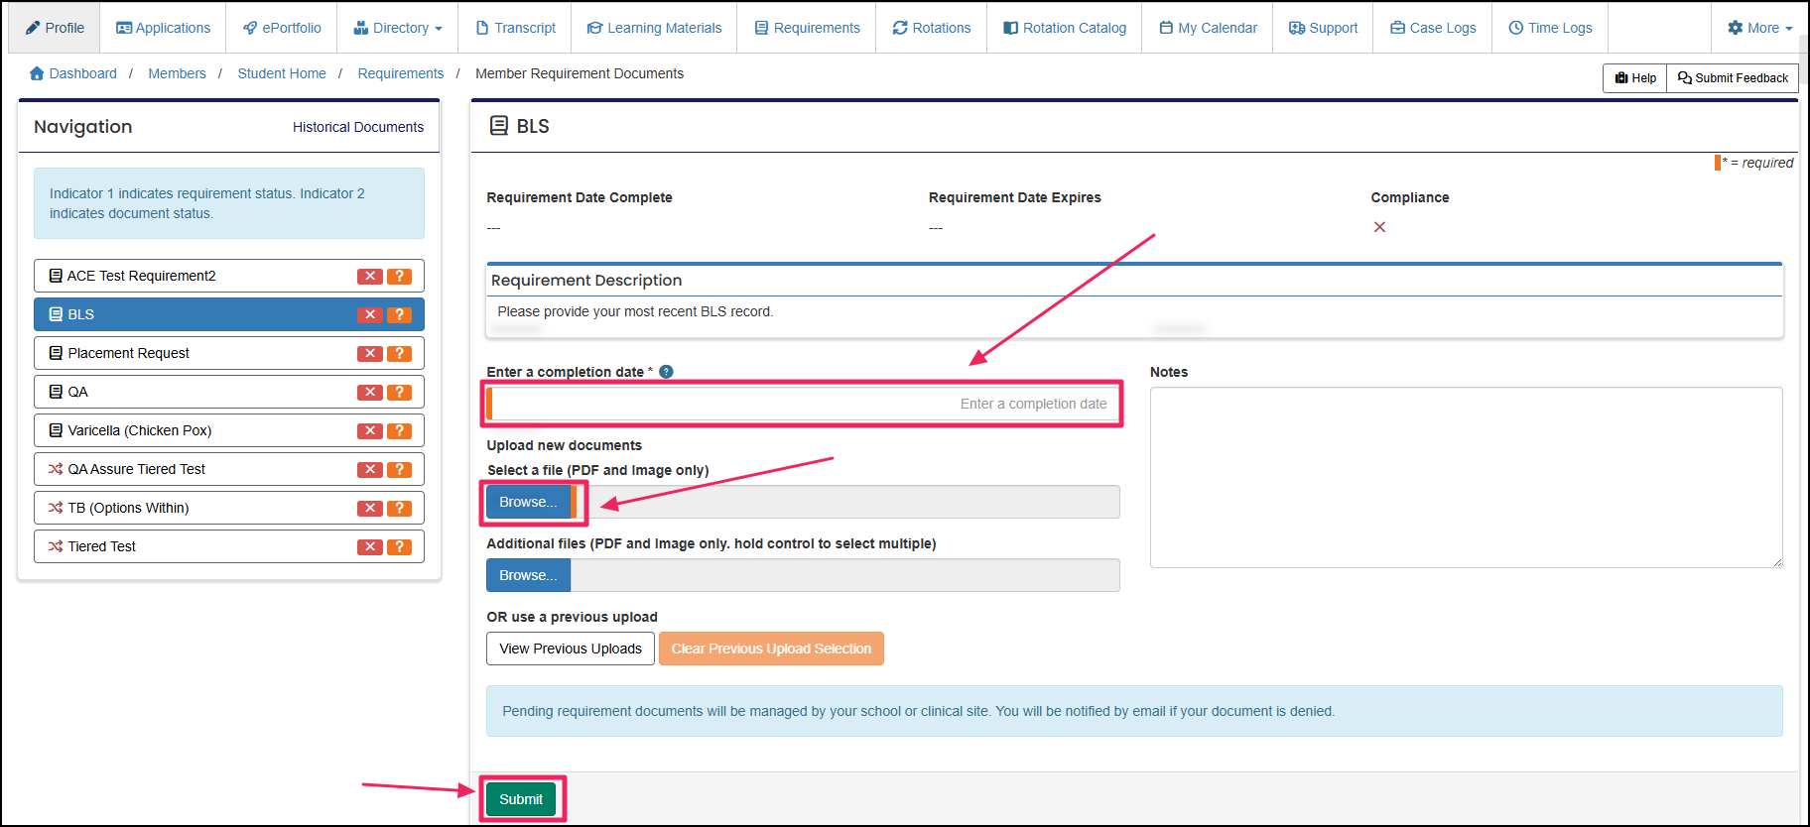Click orange question icon for QA Assure Tiered Test

click(x=399, y=470)
